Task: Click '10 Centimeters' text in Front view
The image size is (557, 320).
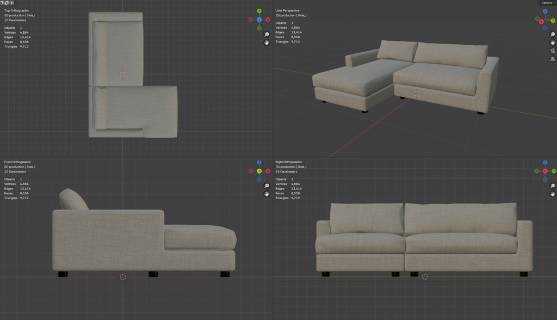Action: pyautogui.click(x=15, y=172)
